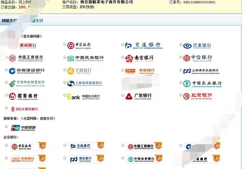Viewport: 245px width, 169px height.
Task: Click the 企业银行 section heading text
Action: point(11,137)
